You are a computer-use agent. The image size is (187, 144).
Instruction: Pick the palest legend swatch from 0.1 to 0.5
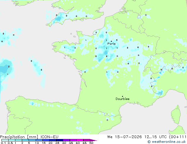[5, 140]
